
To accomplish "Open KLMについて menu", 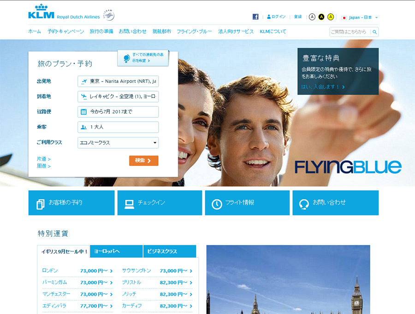I will [x=273, y=31].
